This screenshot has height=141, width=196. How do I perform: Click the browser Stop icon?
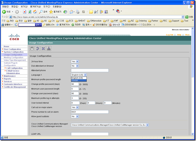(24, 12)
